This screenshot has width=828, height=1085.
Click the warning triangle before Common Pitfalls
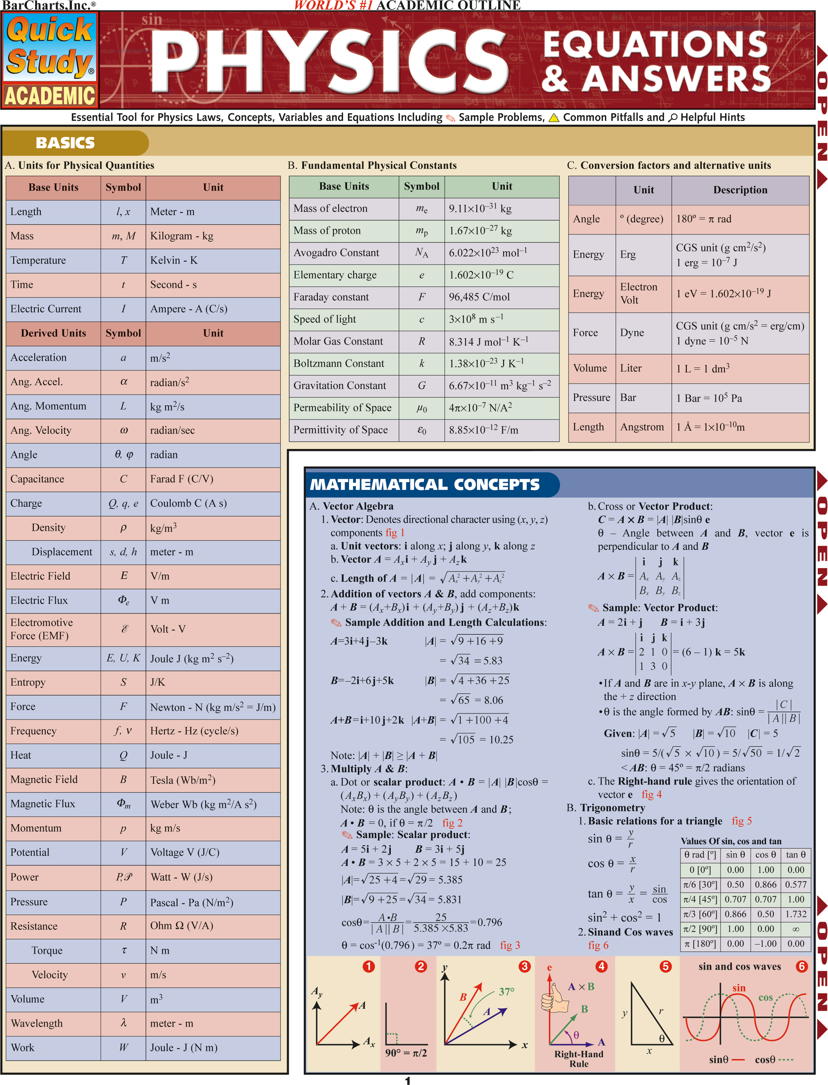click(554, 117)
